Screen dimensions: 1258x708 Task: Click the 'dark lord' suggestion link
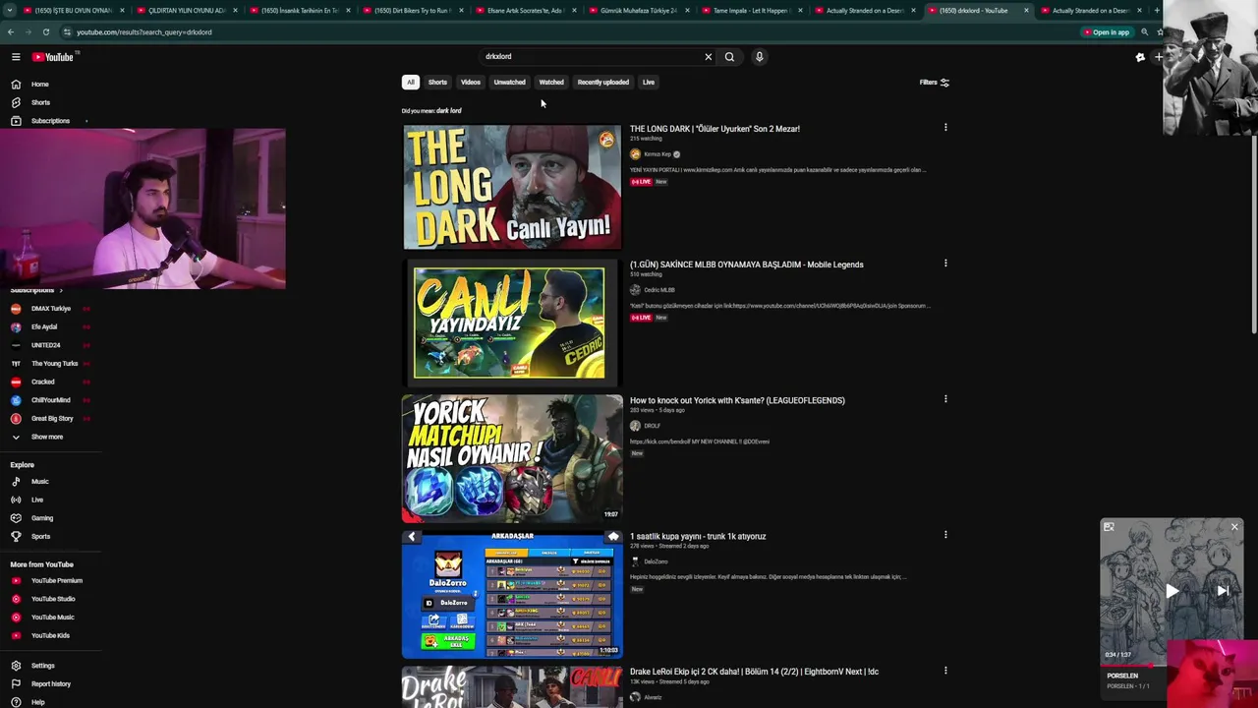point(448,111)
